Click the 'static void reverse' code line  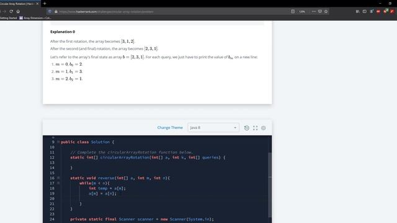pyautogui.click(x=120, y=178)
